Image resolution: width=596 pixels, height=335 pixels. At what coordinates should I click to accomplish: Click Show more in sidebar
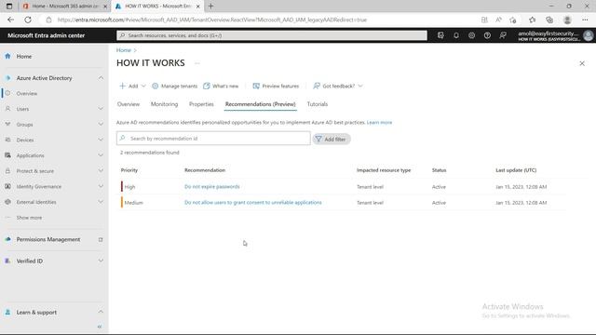[x=29, y=218]
